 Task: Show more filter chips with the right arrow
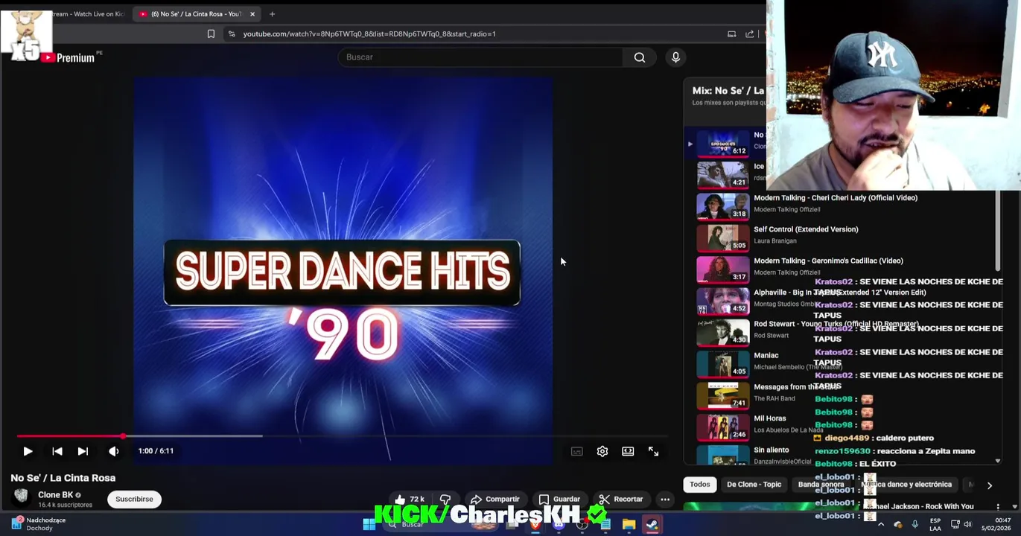[989, 485]
